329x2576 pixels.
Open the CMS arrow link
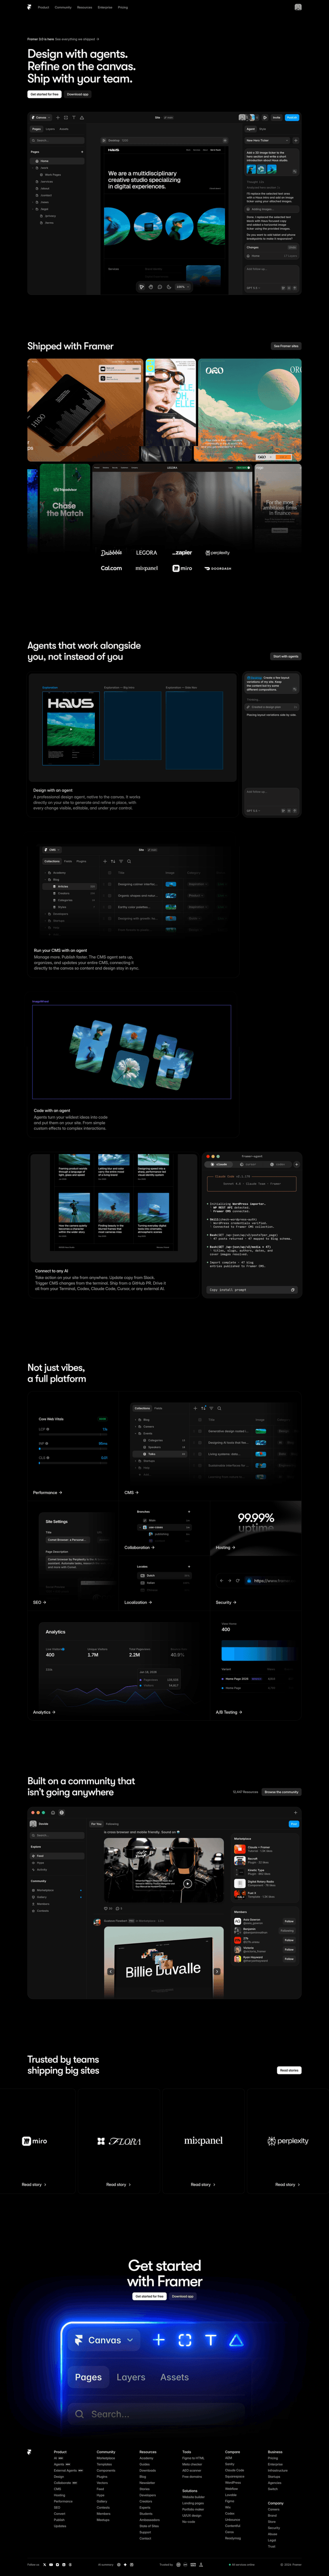130,1492
